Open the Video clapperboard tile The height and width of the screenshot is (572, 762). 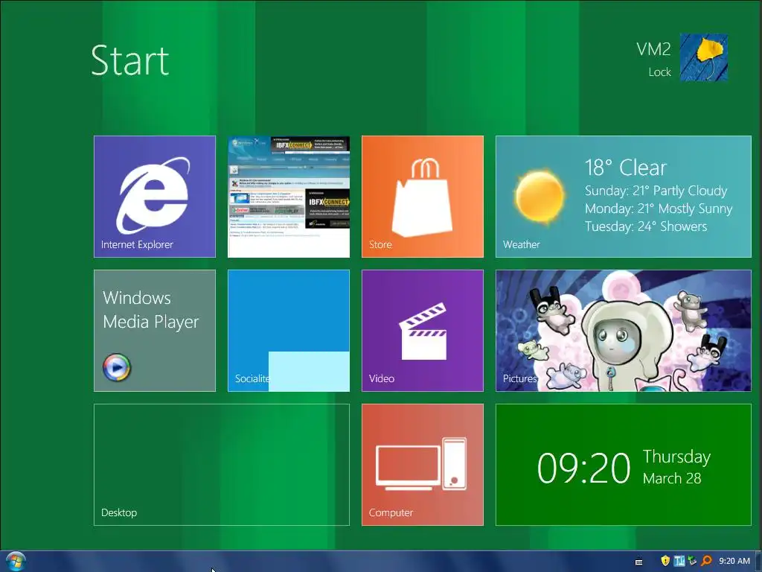[x=423, y=331]
